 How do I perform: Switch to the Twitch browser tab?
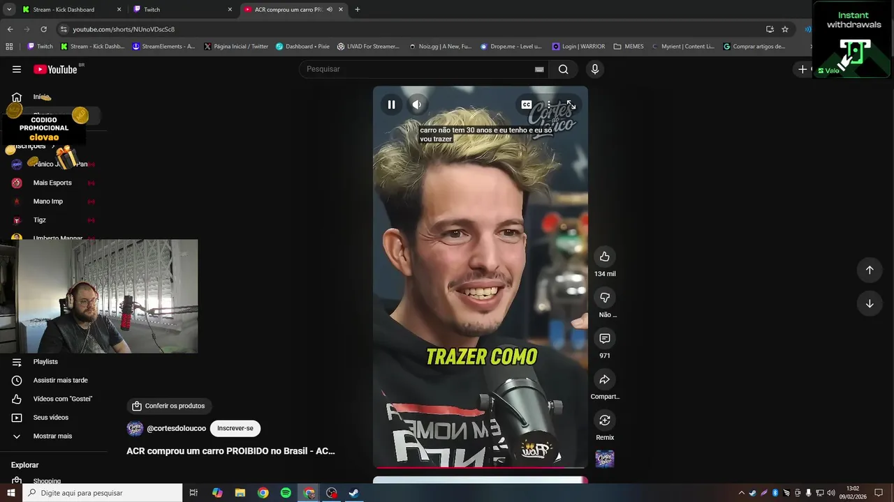coord(182,10)
